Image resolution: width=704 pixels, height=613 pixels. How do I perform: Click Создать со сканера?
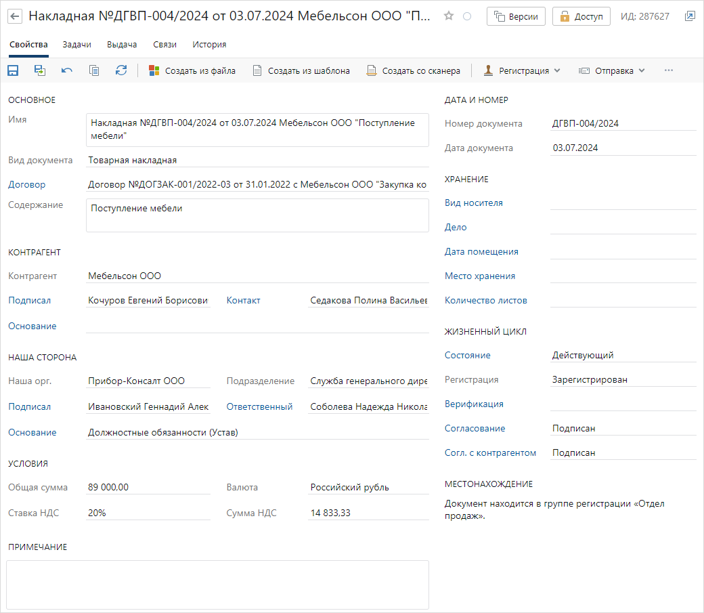(x=414, y=70)
